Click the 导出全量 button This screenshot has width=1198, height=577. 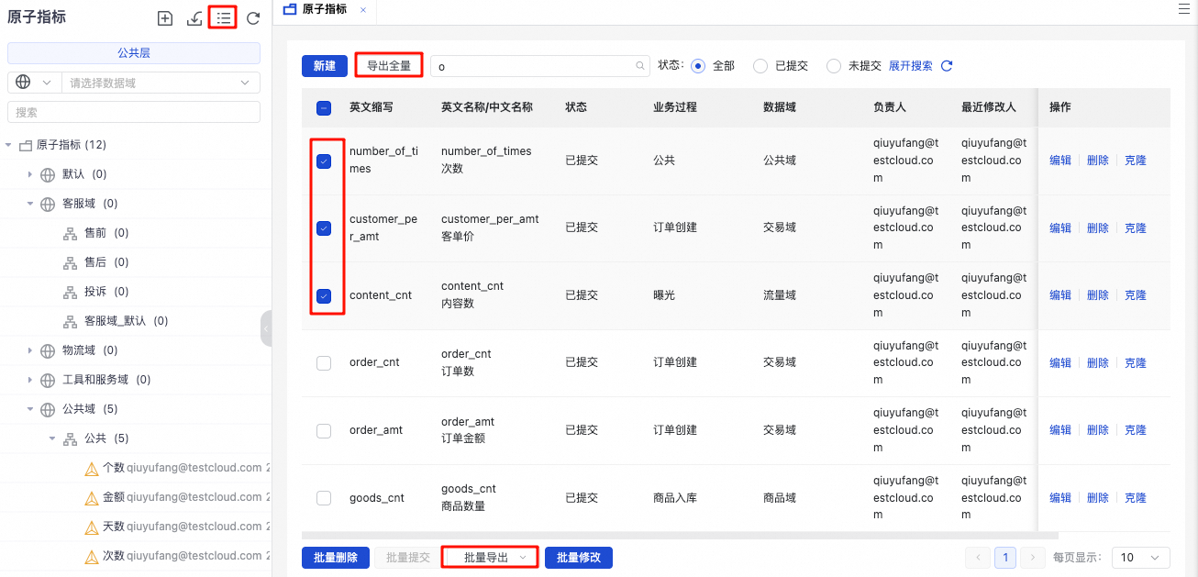(388, 65)
